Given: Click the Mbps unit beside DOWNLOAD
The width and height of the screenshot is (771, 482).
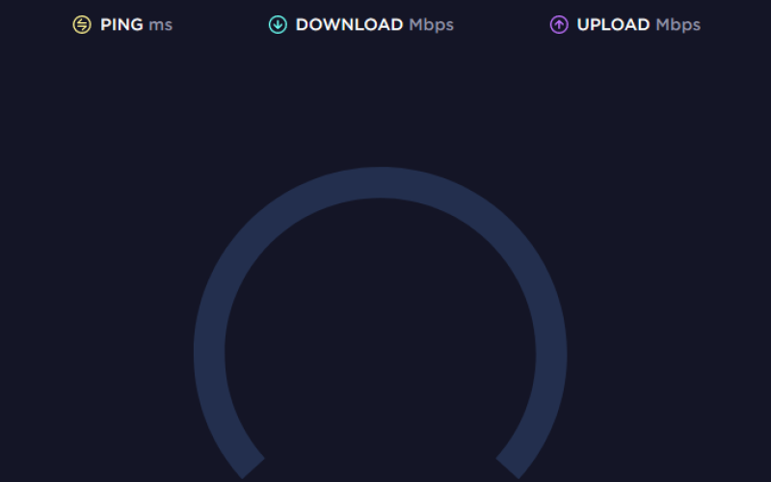Looking at the screenshot, I should [x=431, y=26].
